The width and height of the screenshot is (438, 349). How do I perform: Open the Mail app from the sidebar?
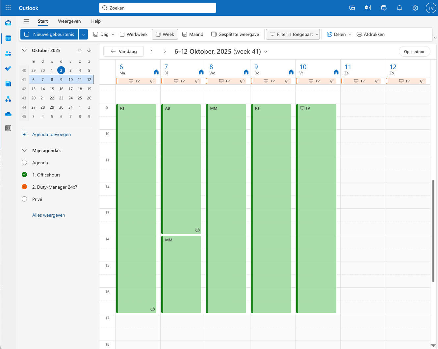8,23
